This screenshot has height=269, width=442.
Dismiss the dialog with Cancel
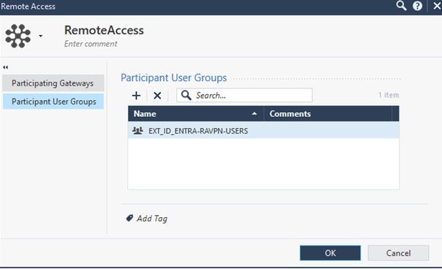[x=398, y=253]
